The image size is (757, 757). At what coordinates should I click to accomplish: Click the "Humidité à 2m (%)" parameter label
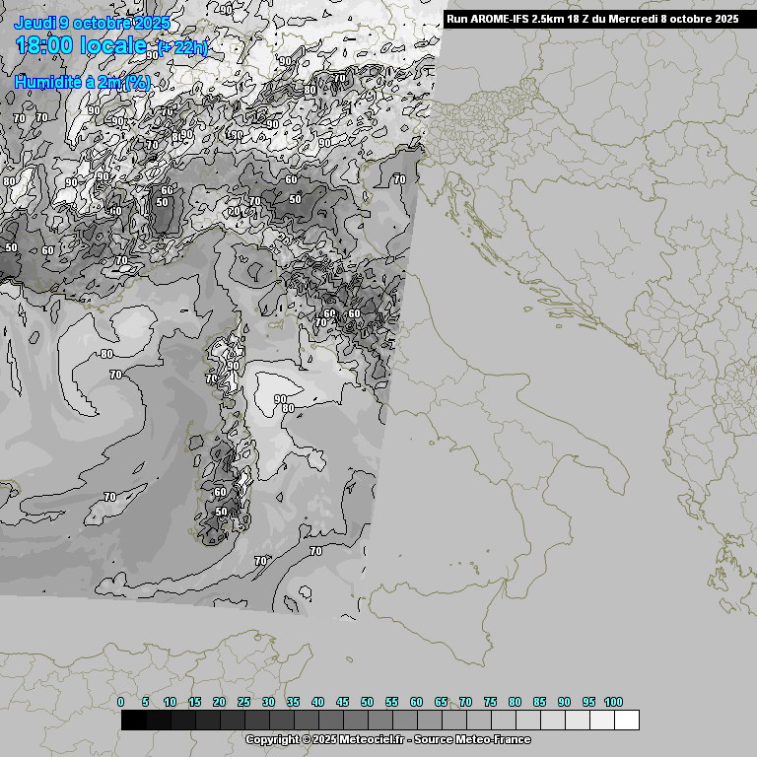[x=83, y=83]
